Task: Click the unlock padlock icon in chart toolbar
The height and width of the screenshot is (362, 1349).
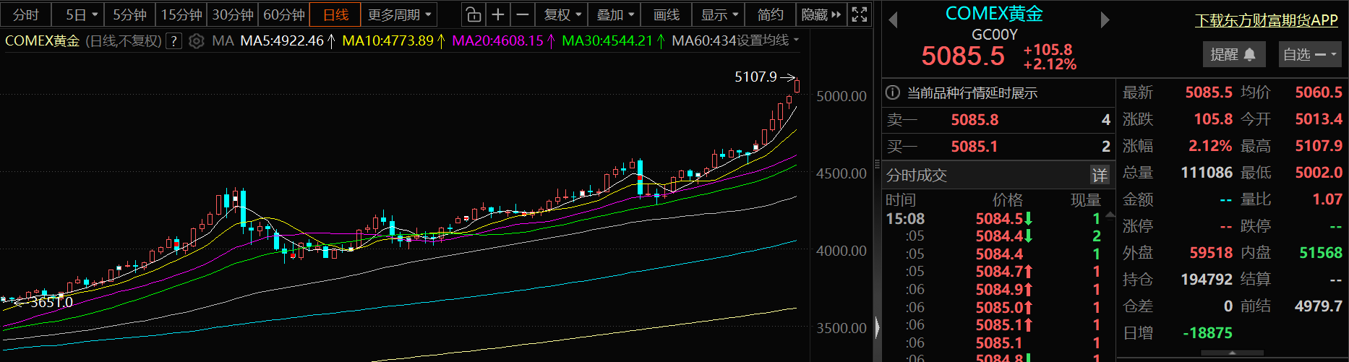Action: (473, 14)
